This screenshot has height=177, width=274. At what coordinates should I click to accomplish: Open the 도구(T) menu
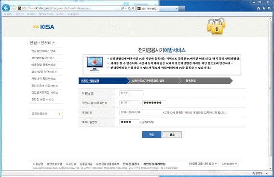(x=60, y=14)
